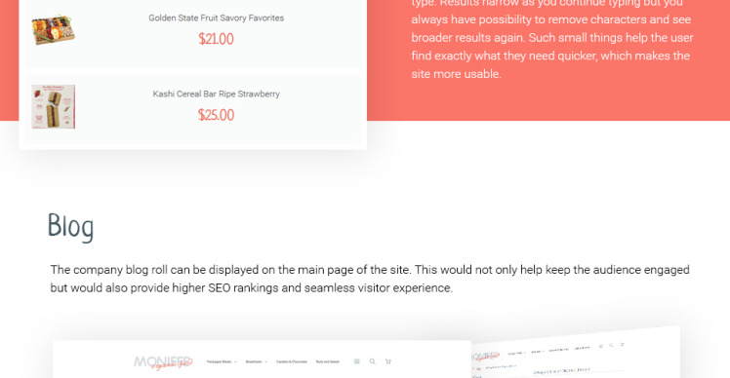Image resolution: width=730 pixels, height=378 pixels.
Task: Click the Monieff organic food logo
Action: [x=163, y=361]
